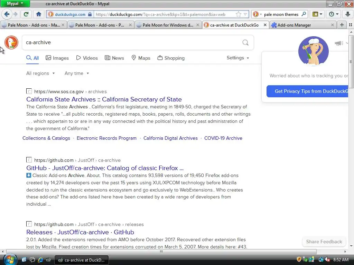This screenshot has width=354, height=265.
Task: Click the magnifier in the browser search box
Action: tap(304, 14)
